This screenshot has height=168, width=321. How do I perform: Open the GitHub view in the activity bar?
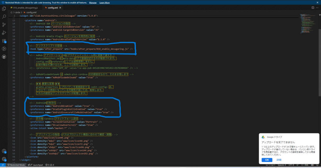point(4,57)
